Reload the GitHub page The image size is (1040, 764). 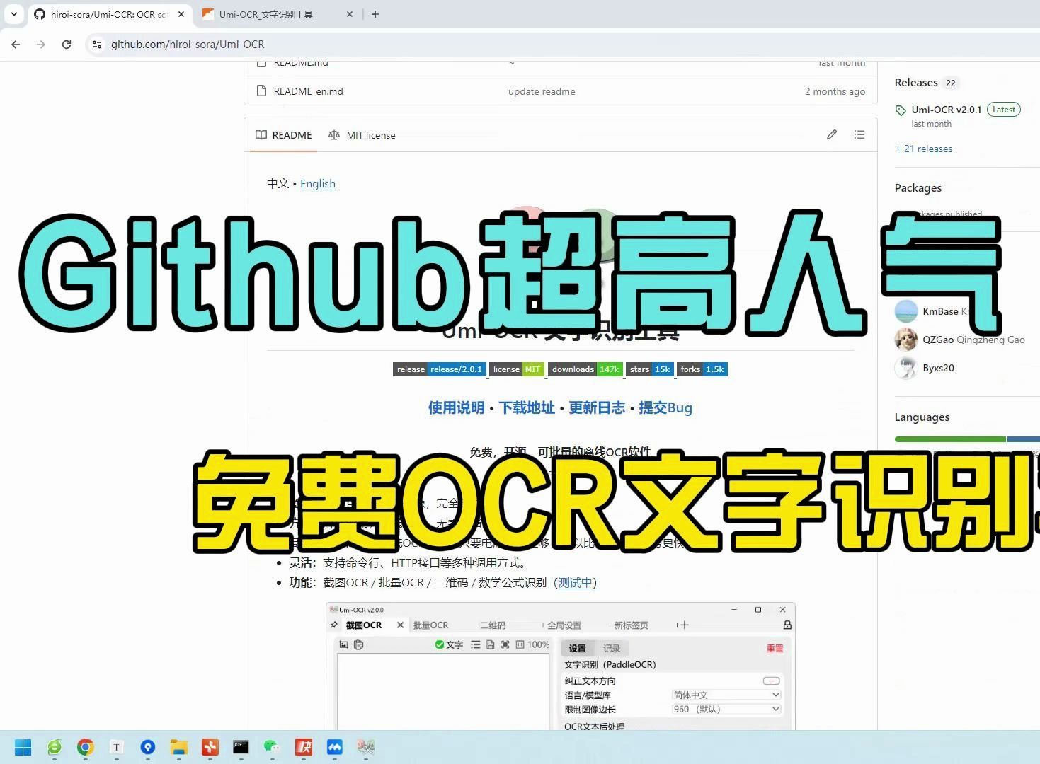click(67, 44)
